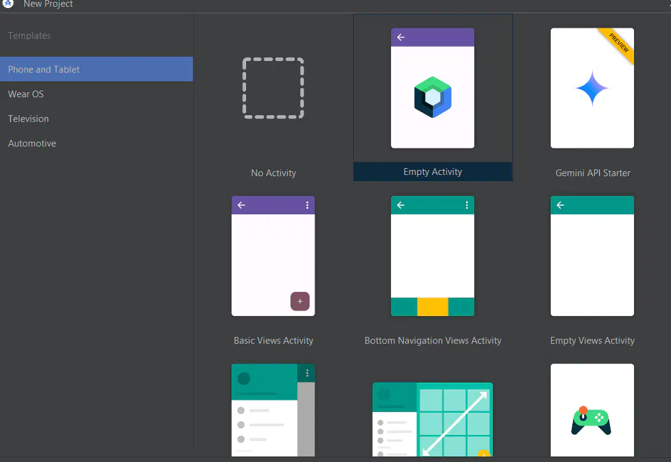Click the "Basic Views Activity" label
Screen dimensions: 671x462
click(x=273, y=341)
